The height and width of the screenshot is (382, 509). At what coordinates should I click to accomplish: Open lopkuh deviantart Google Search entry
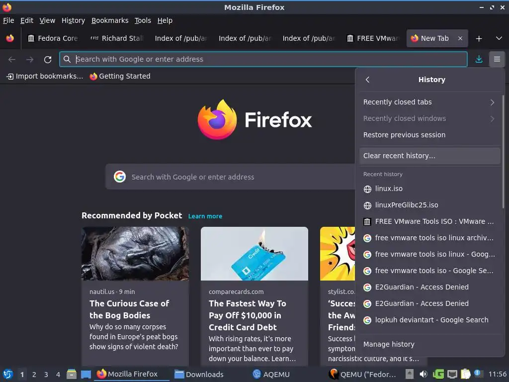(x=429, y=320)
